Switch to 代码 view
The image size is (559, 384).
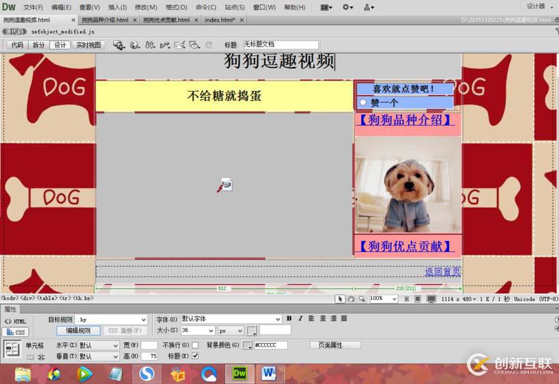coord(17,45)
